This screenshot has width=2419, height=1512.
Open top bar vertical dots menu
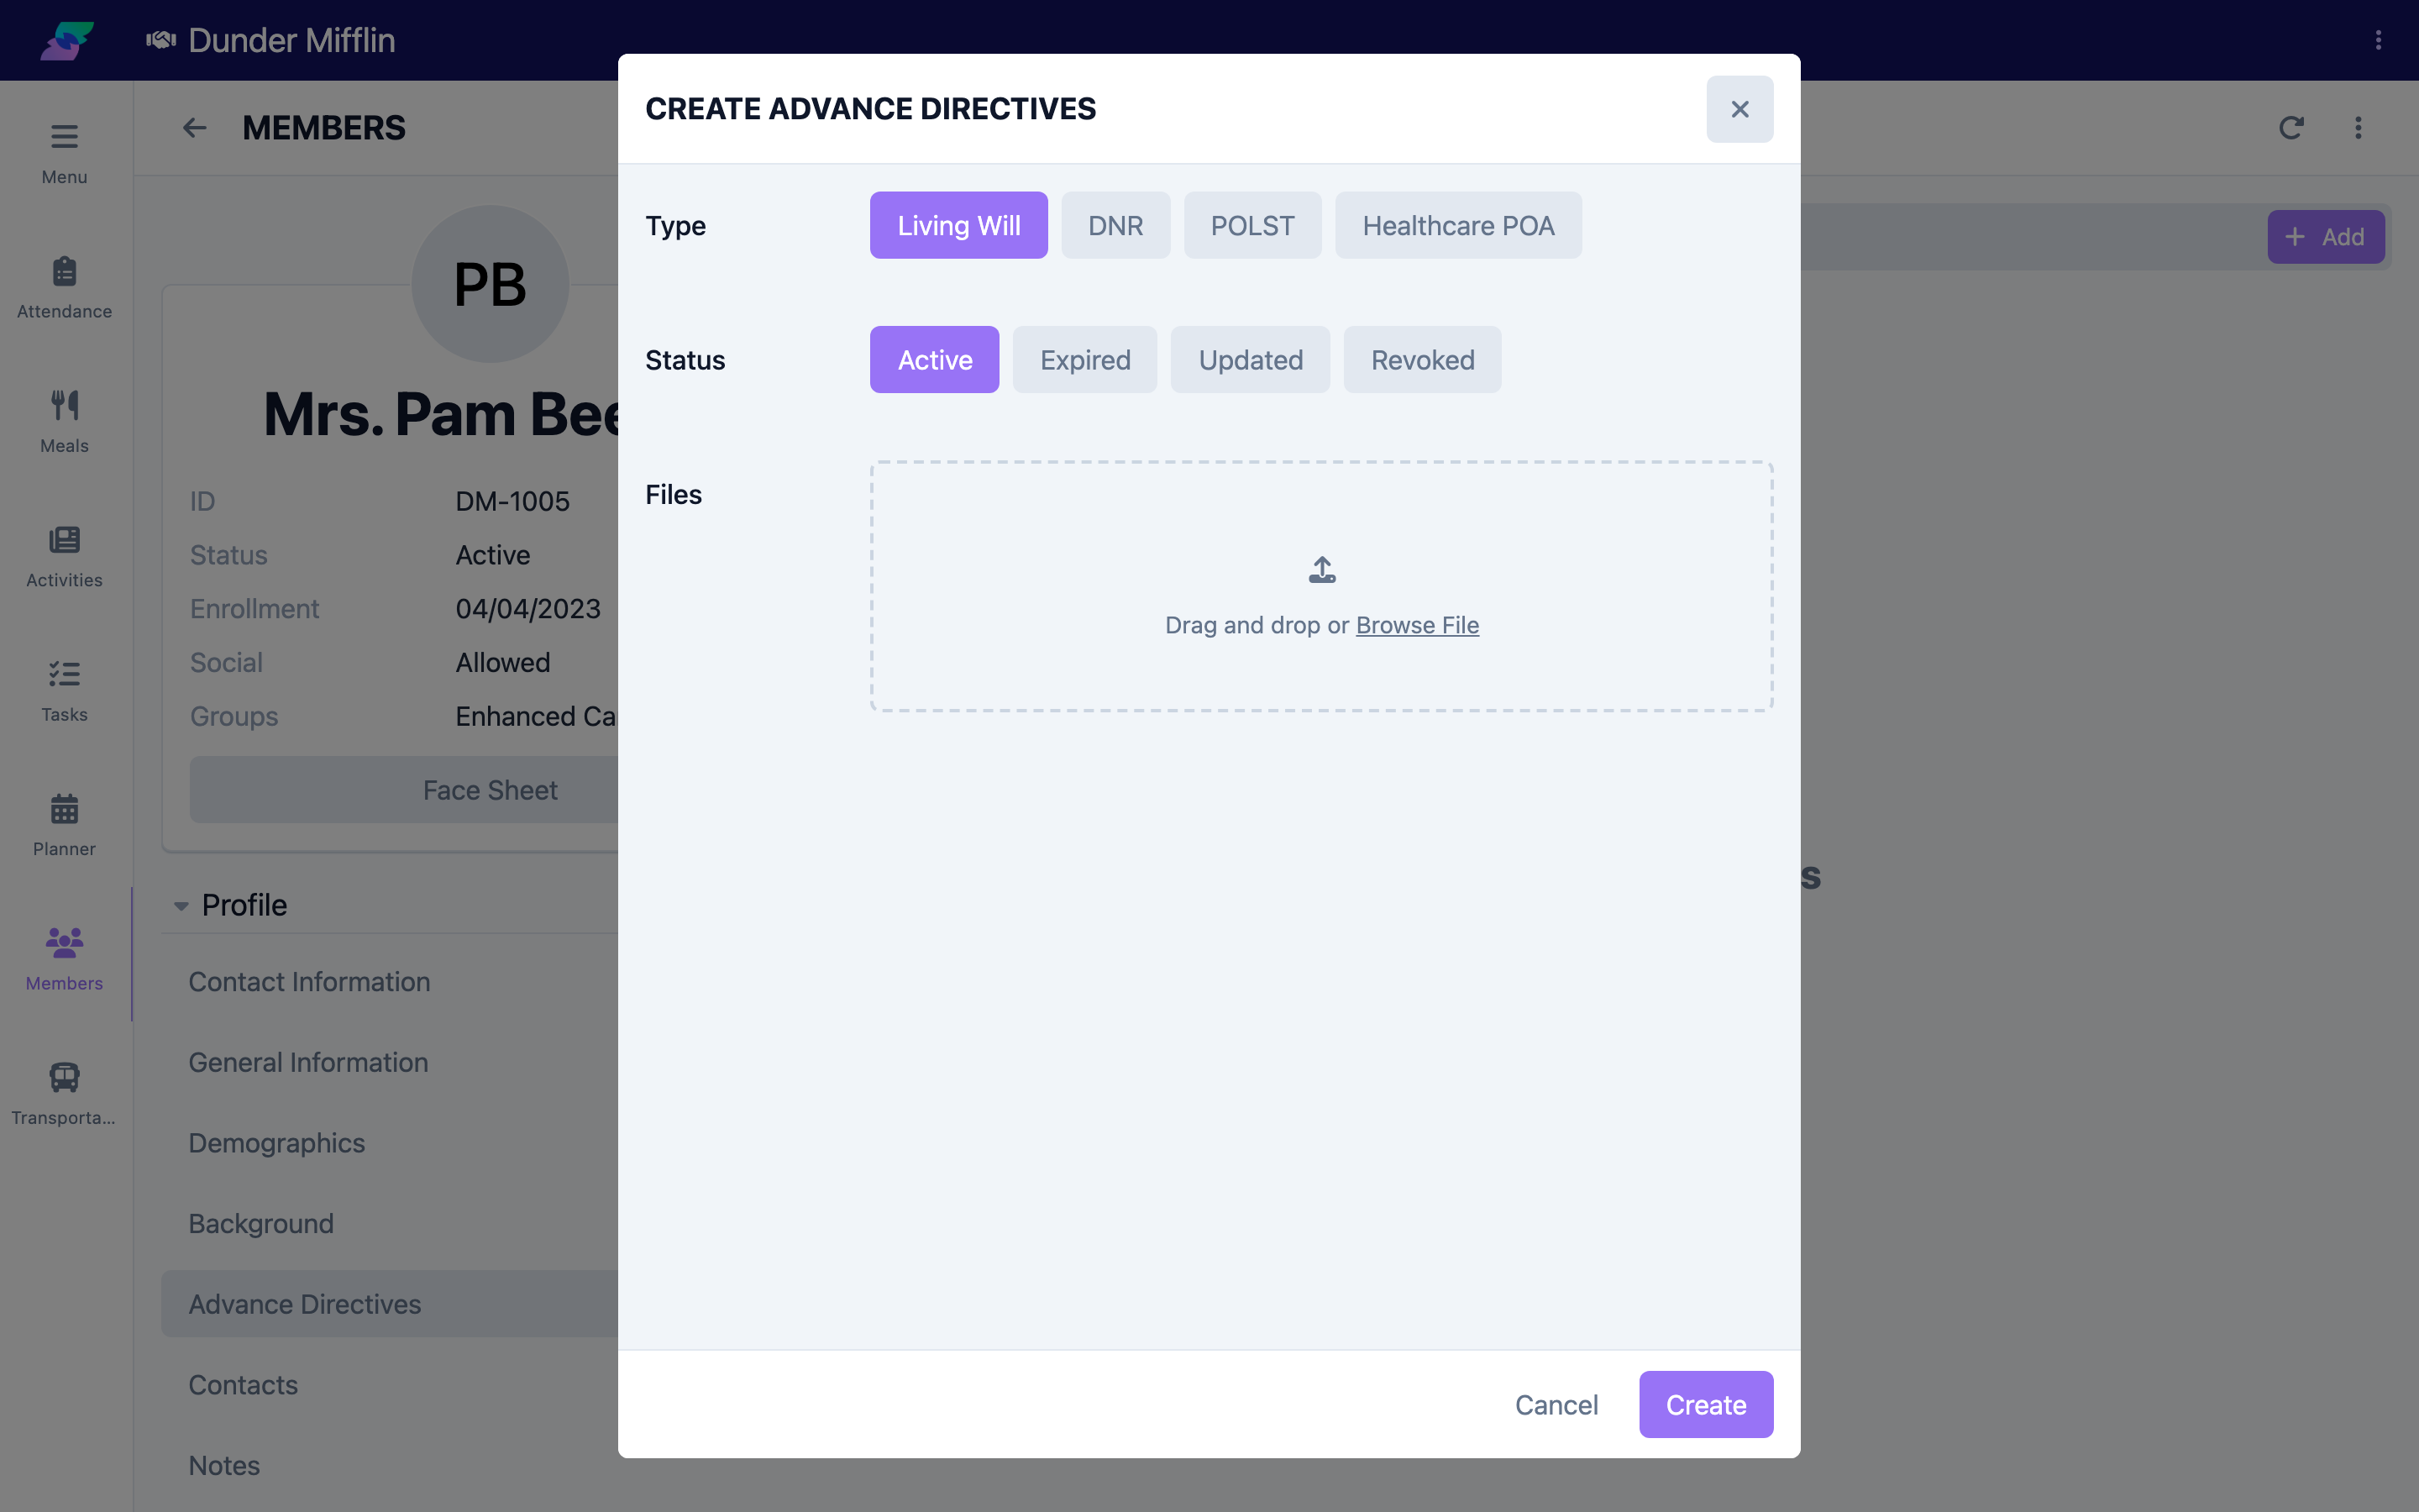click(2378, 40)
